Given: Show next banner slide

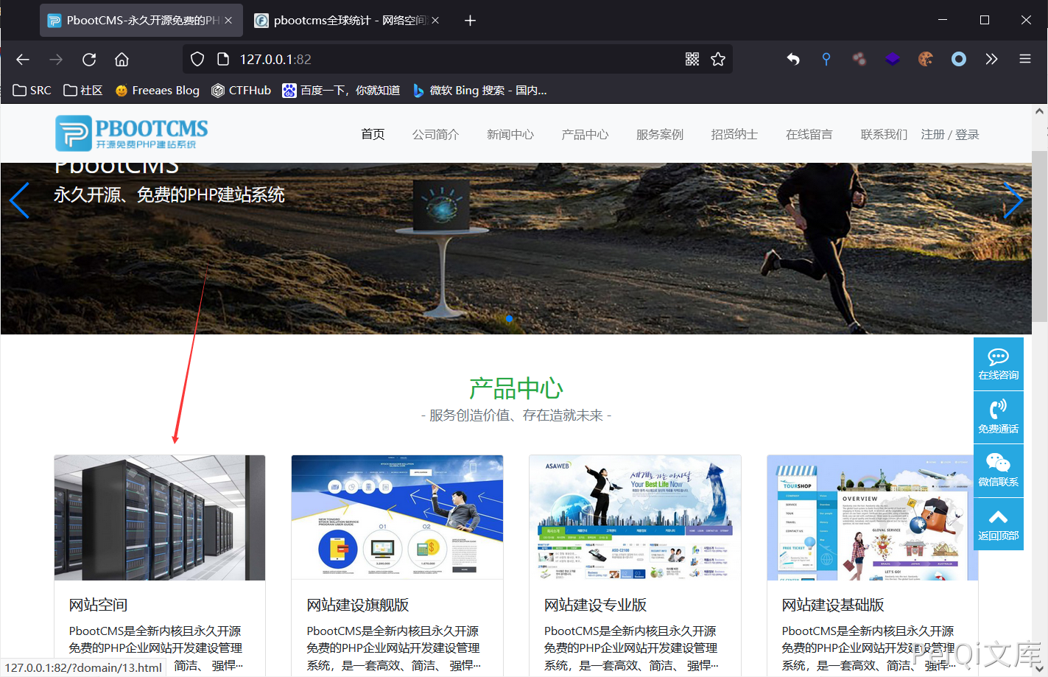Looking at the screenshot, I should pyautogui.click(x=1013, y=200).
